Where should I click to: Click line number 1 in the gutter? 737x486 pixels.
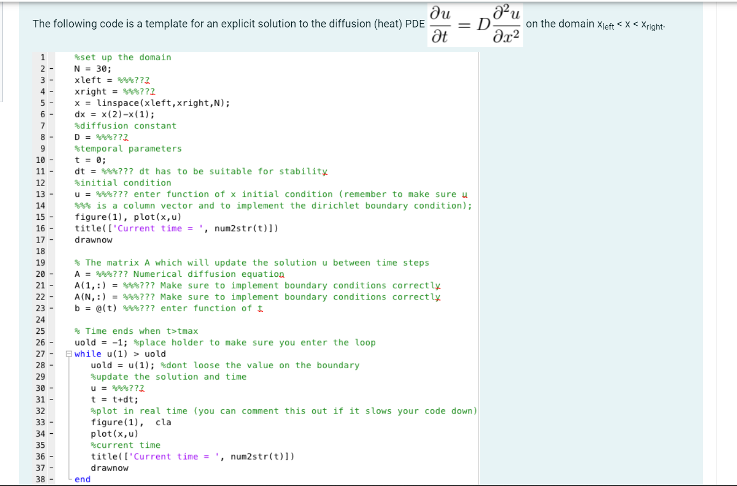tap(42, 57)
